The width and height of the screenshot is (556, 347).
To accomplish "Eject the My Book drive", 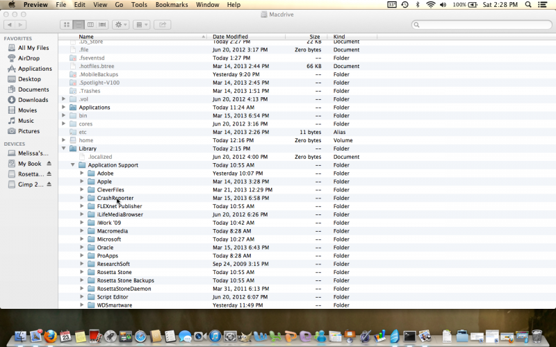I will coord(49,164).
